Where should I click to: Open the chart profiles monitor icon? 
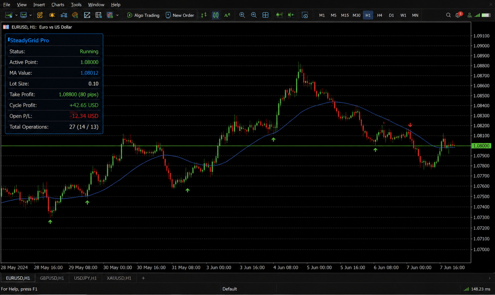23,15
